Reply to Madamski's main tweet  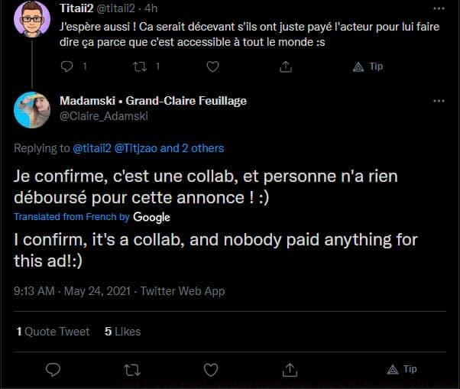pos(53,369)
